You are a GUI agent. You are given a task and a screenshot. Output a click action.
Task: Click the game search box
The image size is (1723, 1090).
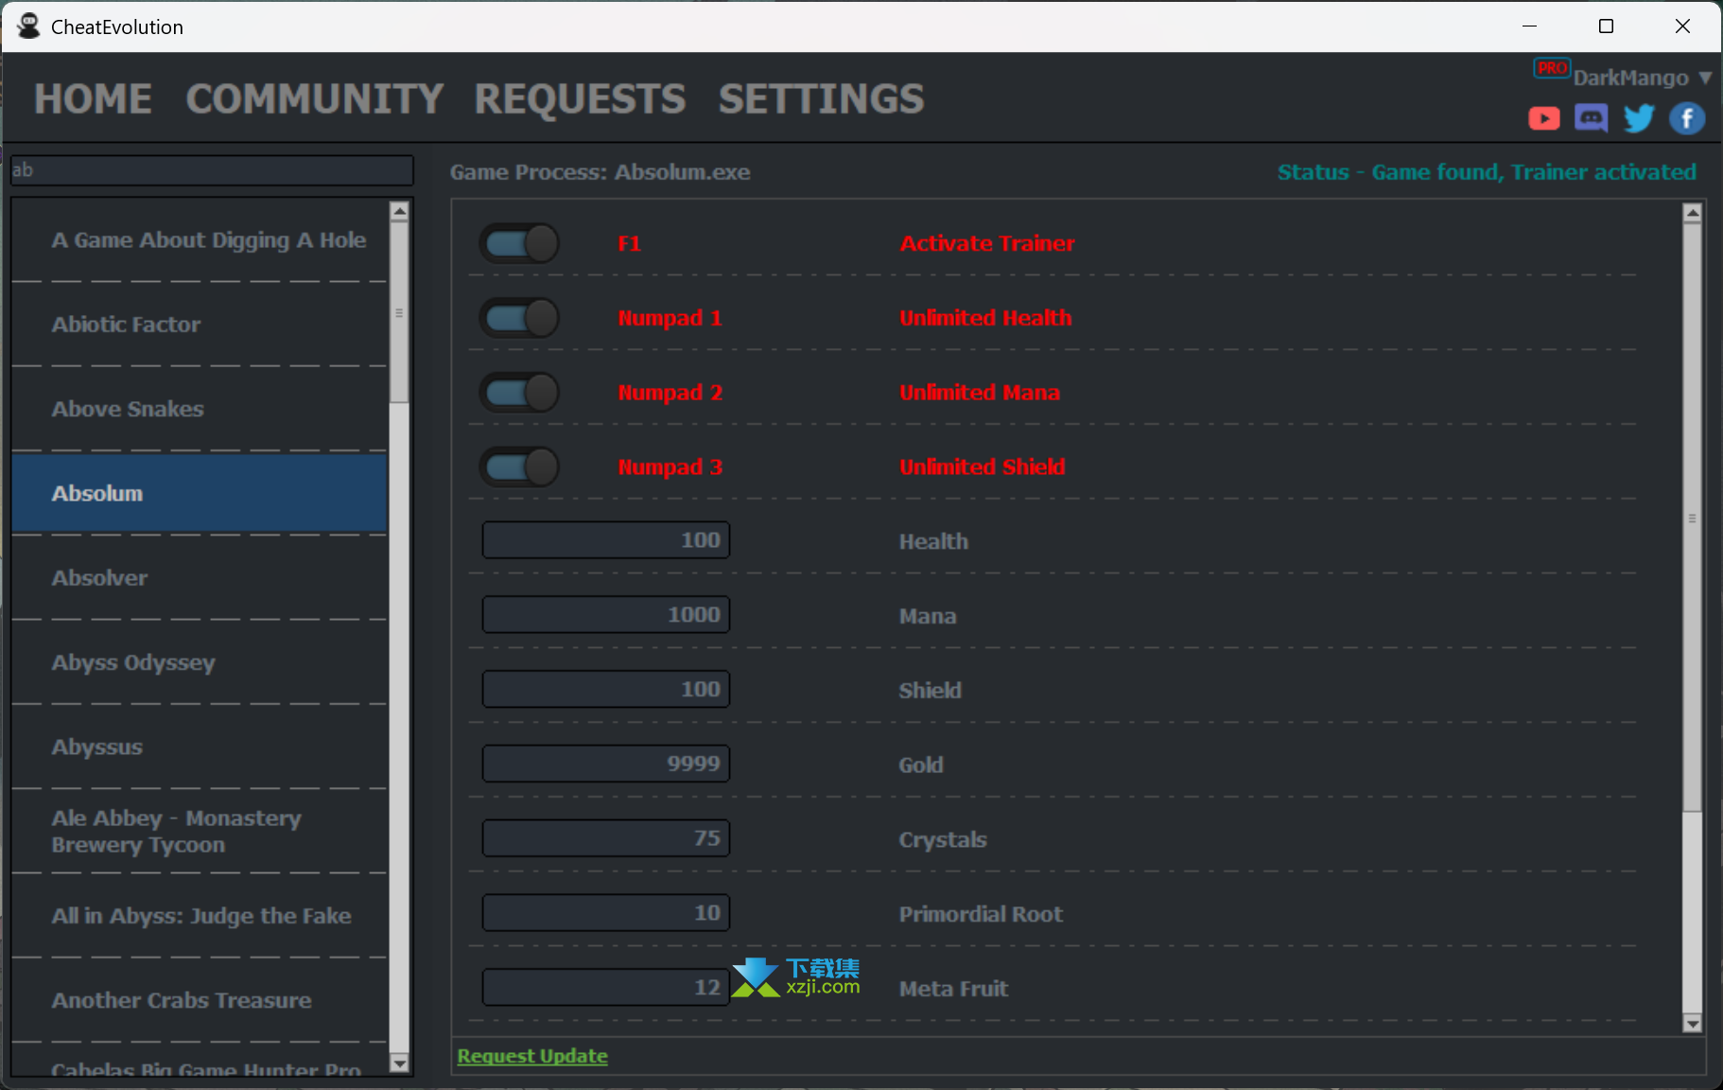tap(212, 170)
